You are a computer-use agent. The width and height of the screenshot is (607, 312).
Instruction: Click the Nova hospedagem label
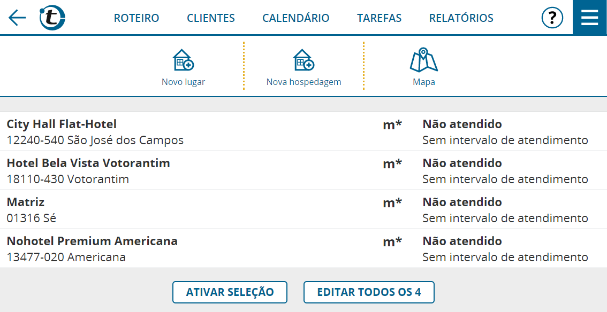click(x=303, y=82)
